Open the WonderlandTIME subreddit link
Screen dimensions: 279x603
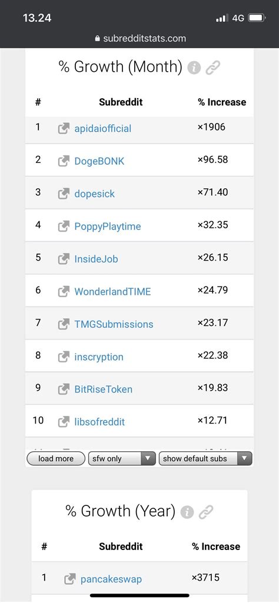113,292
